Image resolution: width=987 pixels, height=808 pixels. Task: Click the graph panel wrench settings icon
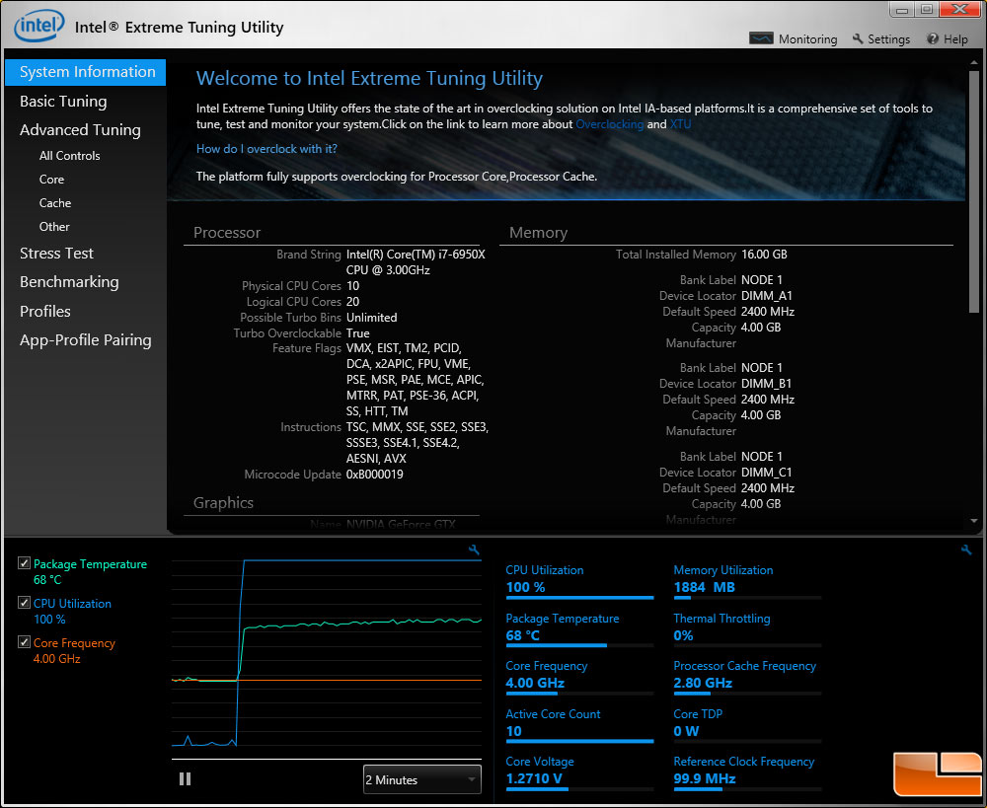[474, 550]
